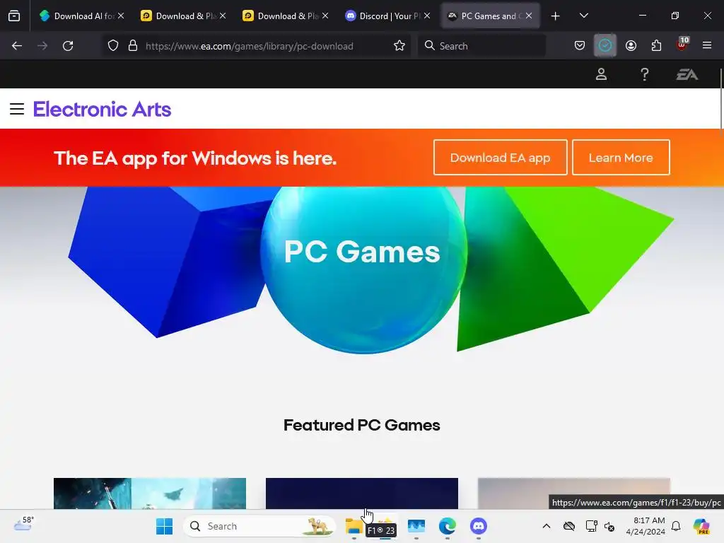Screen dimensions: 724x543
Task: Open a new browser tab
Action: (556, 16)
